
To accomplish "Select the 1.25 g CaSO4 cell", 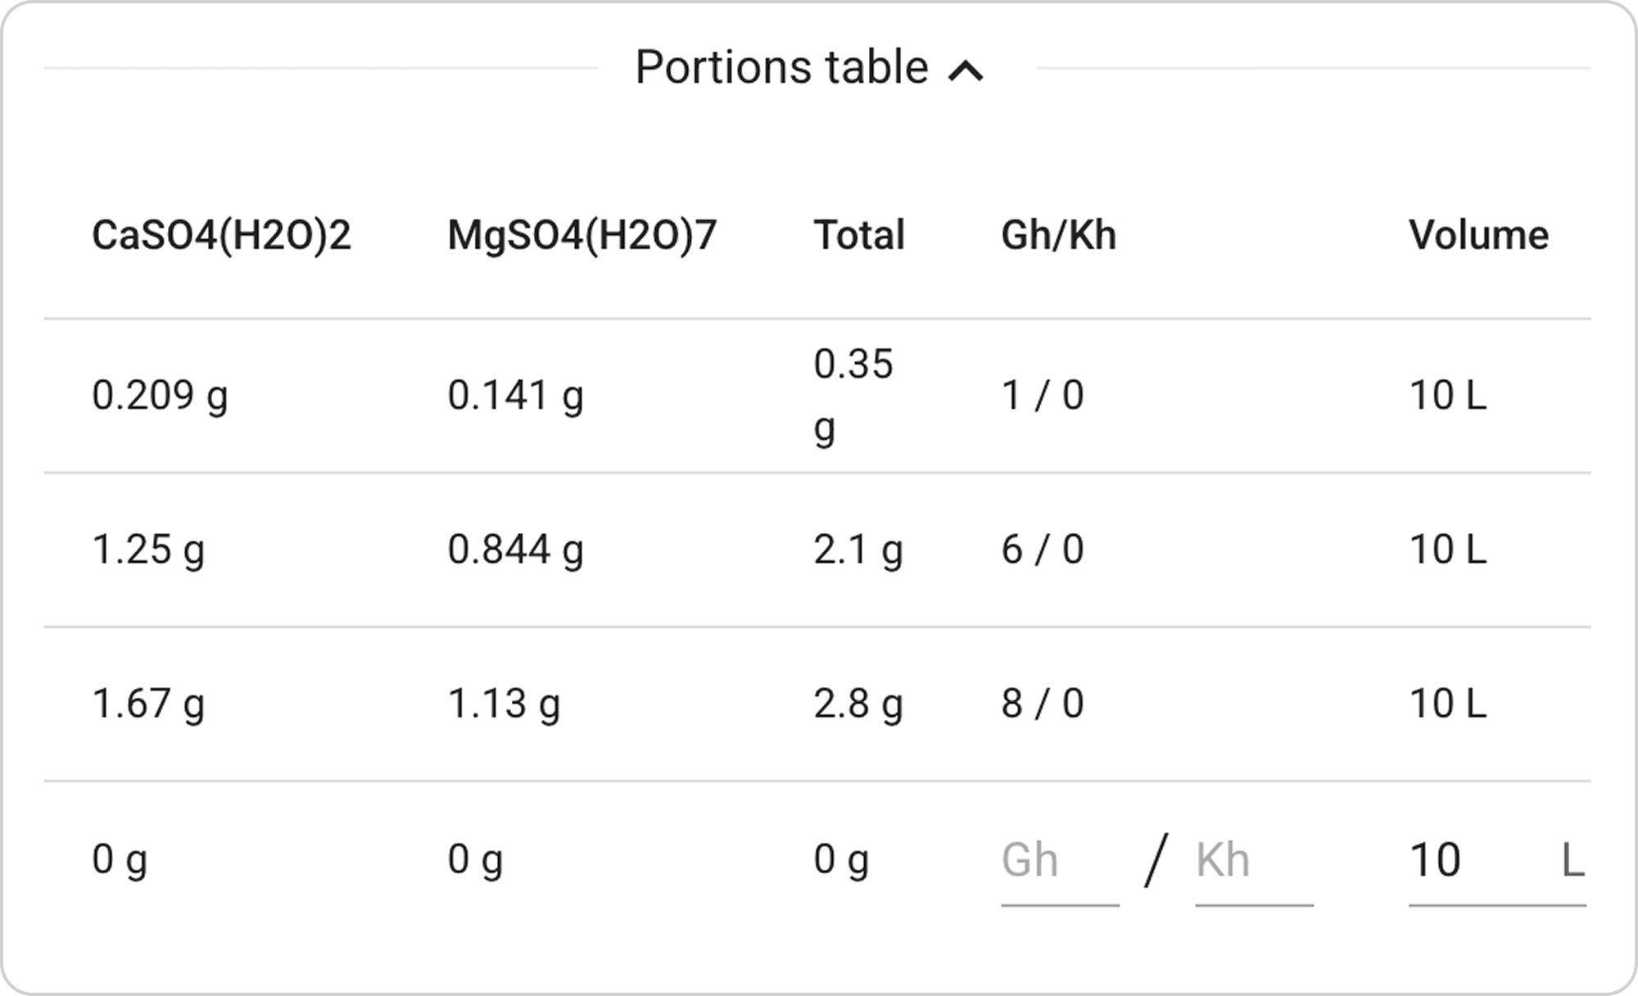I will (148, 550).
